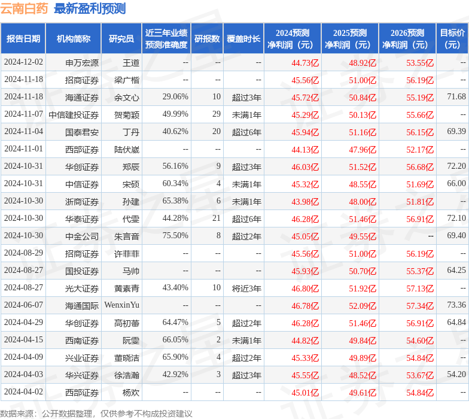Viewport: 469px width, 419px height.
Task: Click institution 光大证券
Action: click(x=82, y=289)
